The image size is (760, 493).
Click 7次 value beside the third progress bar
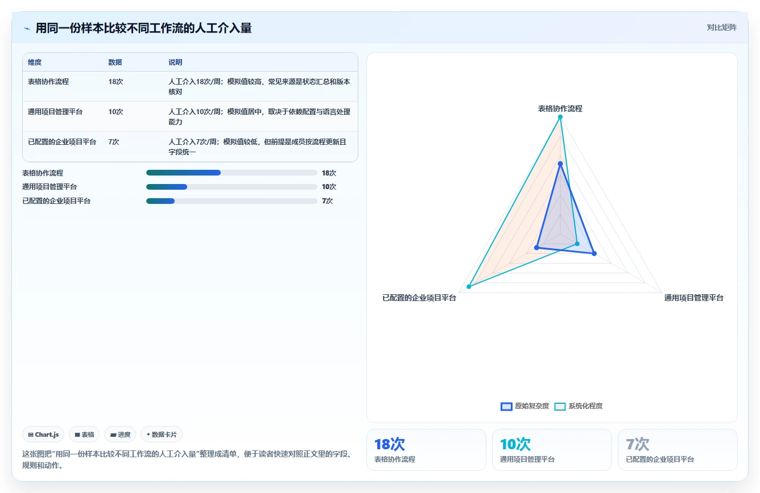tap(327, 201)
